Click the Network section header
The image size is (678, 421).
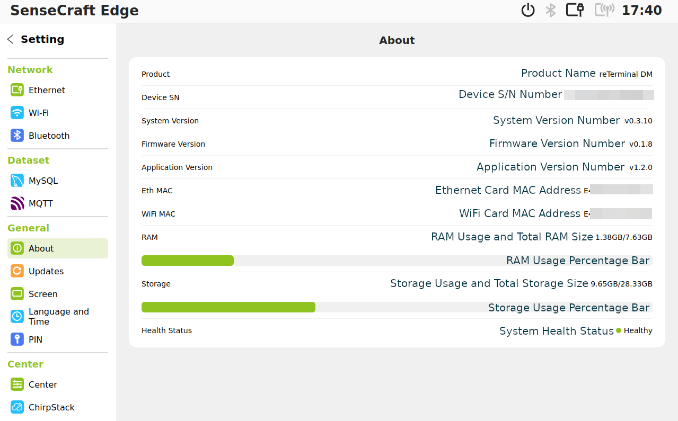[x=30, y=70]
